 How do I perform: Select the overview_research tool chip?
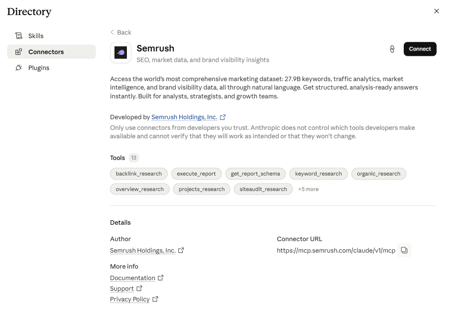coord(139,189)
